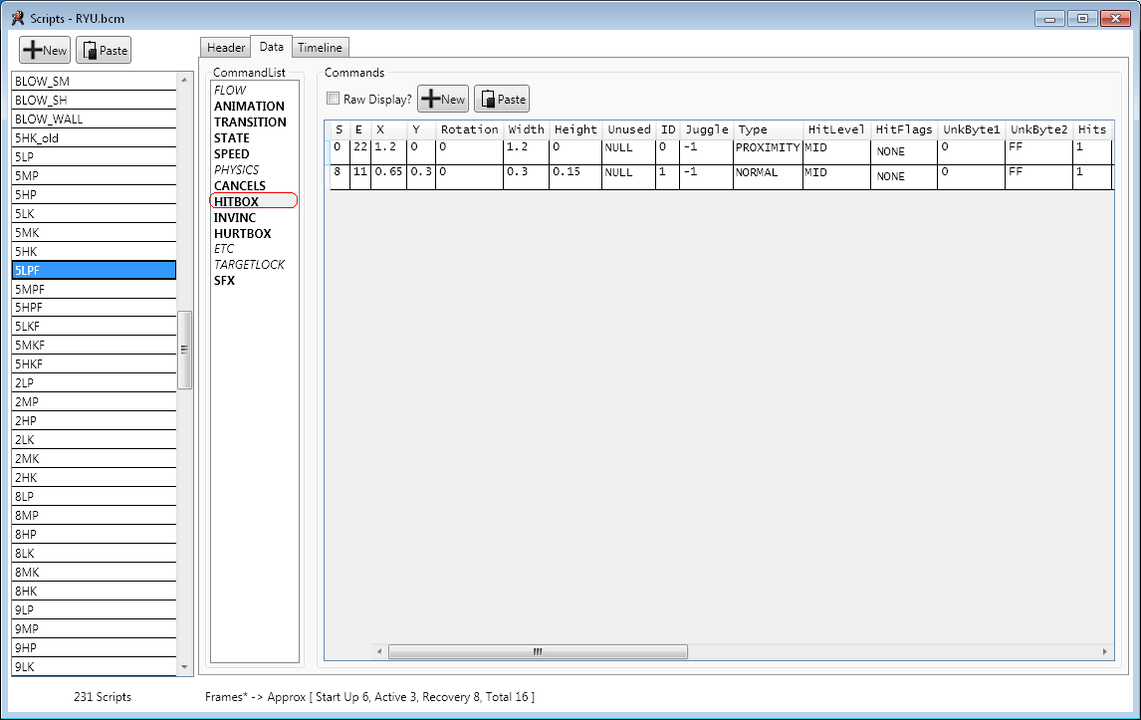Open the Timeline tab
Image resolution: width=1141 pixels, height=720 pixels.
(320, 48)
